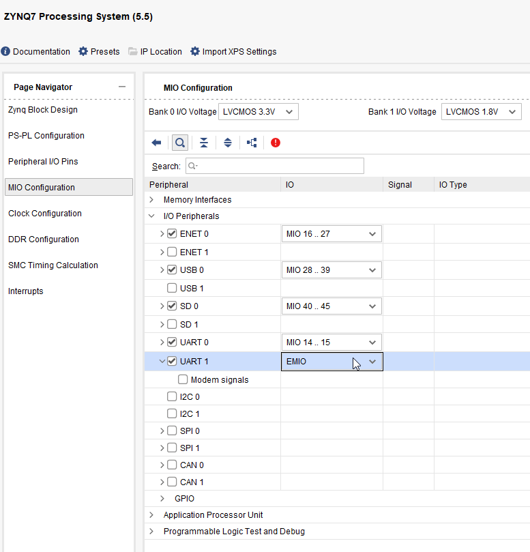530x552 pixels.
Task: Enable the SD 1 checkbox
Action: click(x=172, y=324)
